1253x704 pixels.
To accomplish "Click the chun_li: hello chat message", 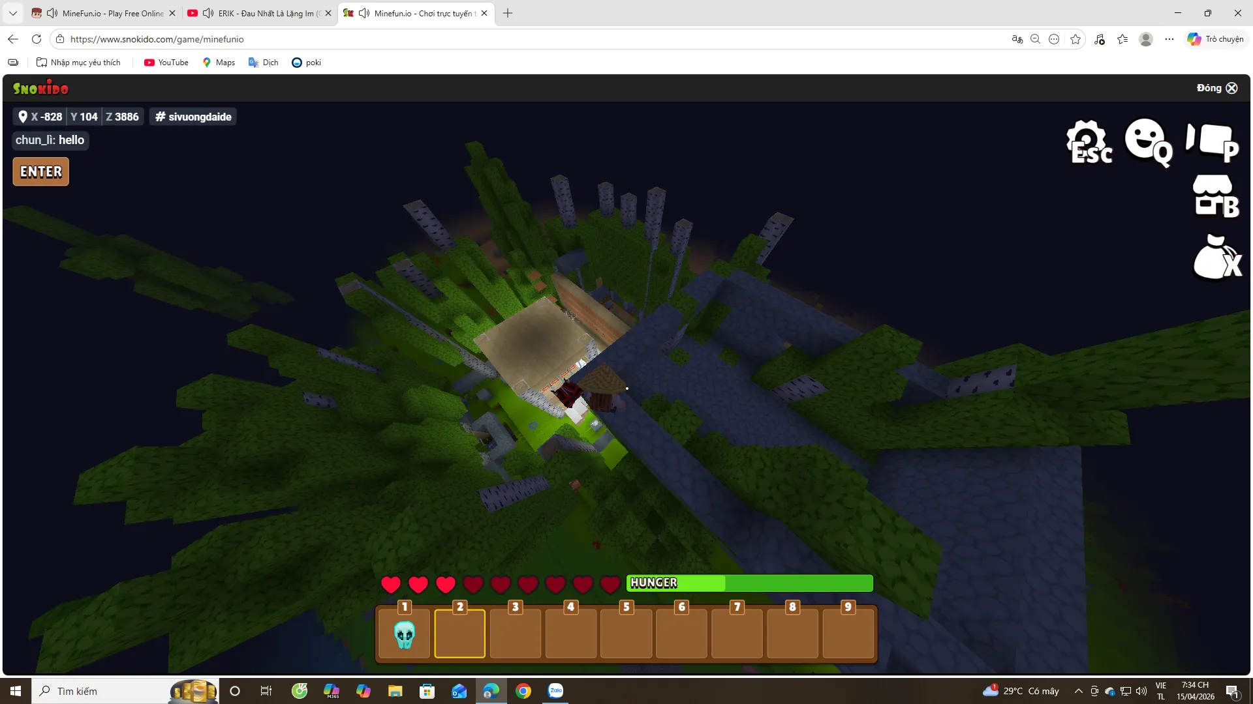I will 50,140.
